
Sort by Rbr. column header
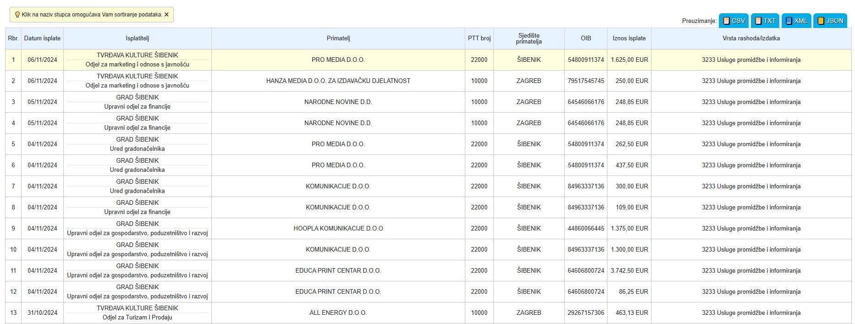click(x=13, y=38)
